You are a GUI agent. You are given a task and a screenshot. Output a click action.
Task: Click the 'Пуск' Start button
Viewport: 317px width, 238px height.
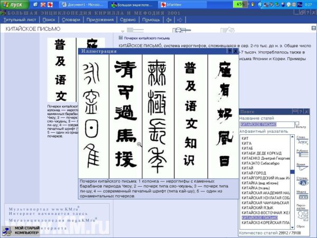click(x=12, y=4)
